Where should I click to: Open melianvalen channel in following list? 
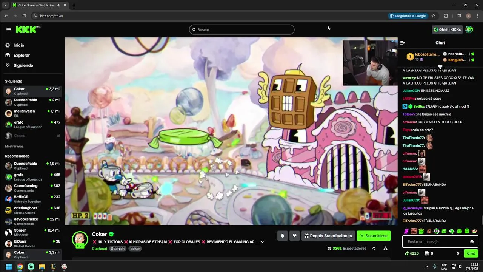coord(32,113)
